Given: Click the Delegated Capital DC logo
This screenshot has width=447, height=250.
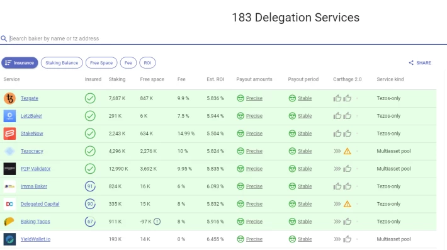Looking at the screenshot, I should click(x=9, y=204).
